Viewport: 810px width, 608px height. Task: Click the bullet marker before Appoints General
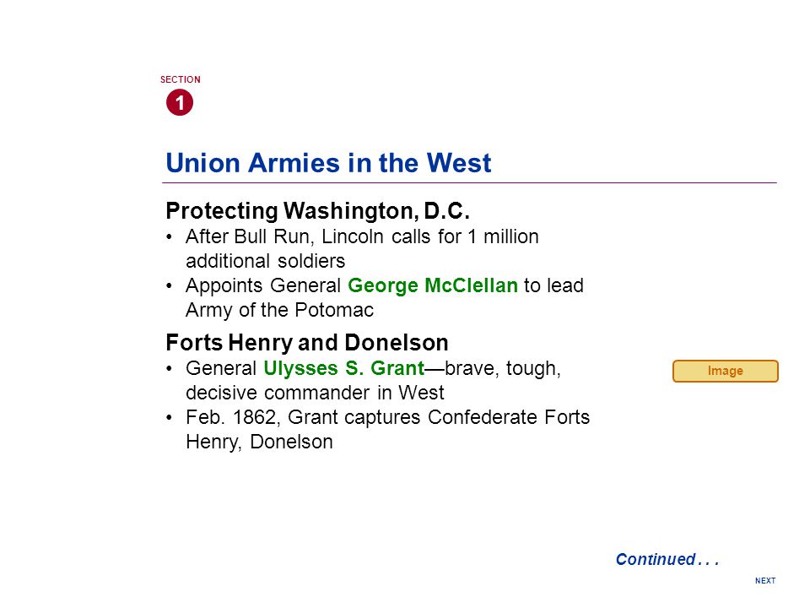[x=169, y=285]
